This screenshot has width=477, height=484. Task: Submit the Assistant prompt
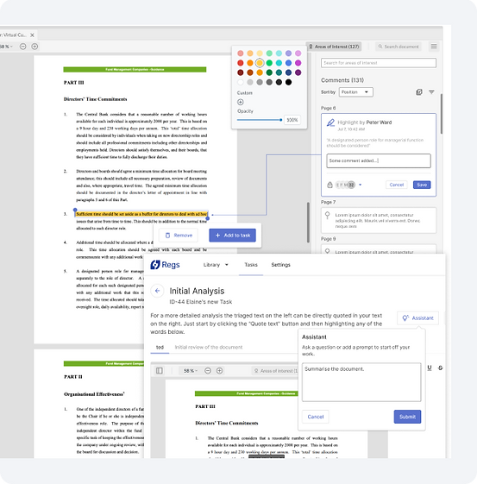[407, 417]
